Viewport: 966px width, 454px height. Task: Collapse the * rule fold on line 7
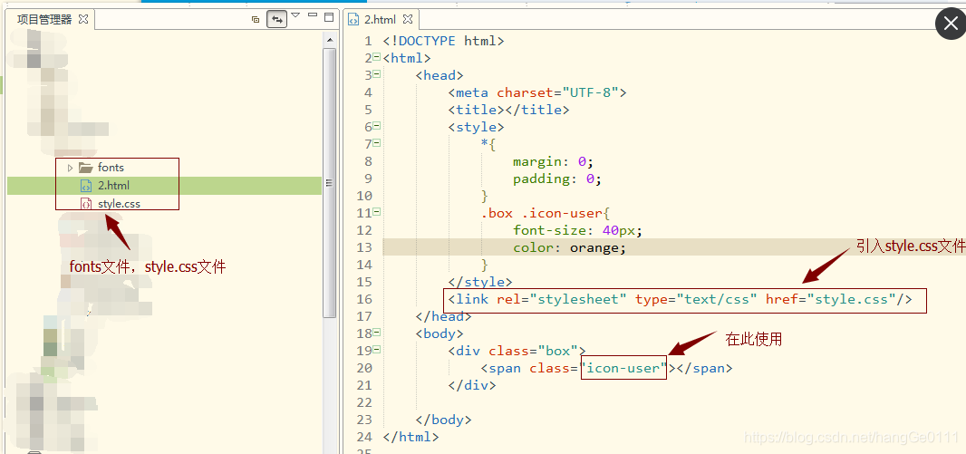click(376, 143)
